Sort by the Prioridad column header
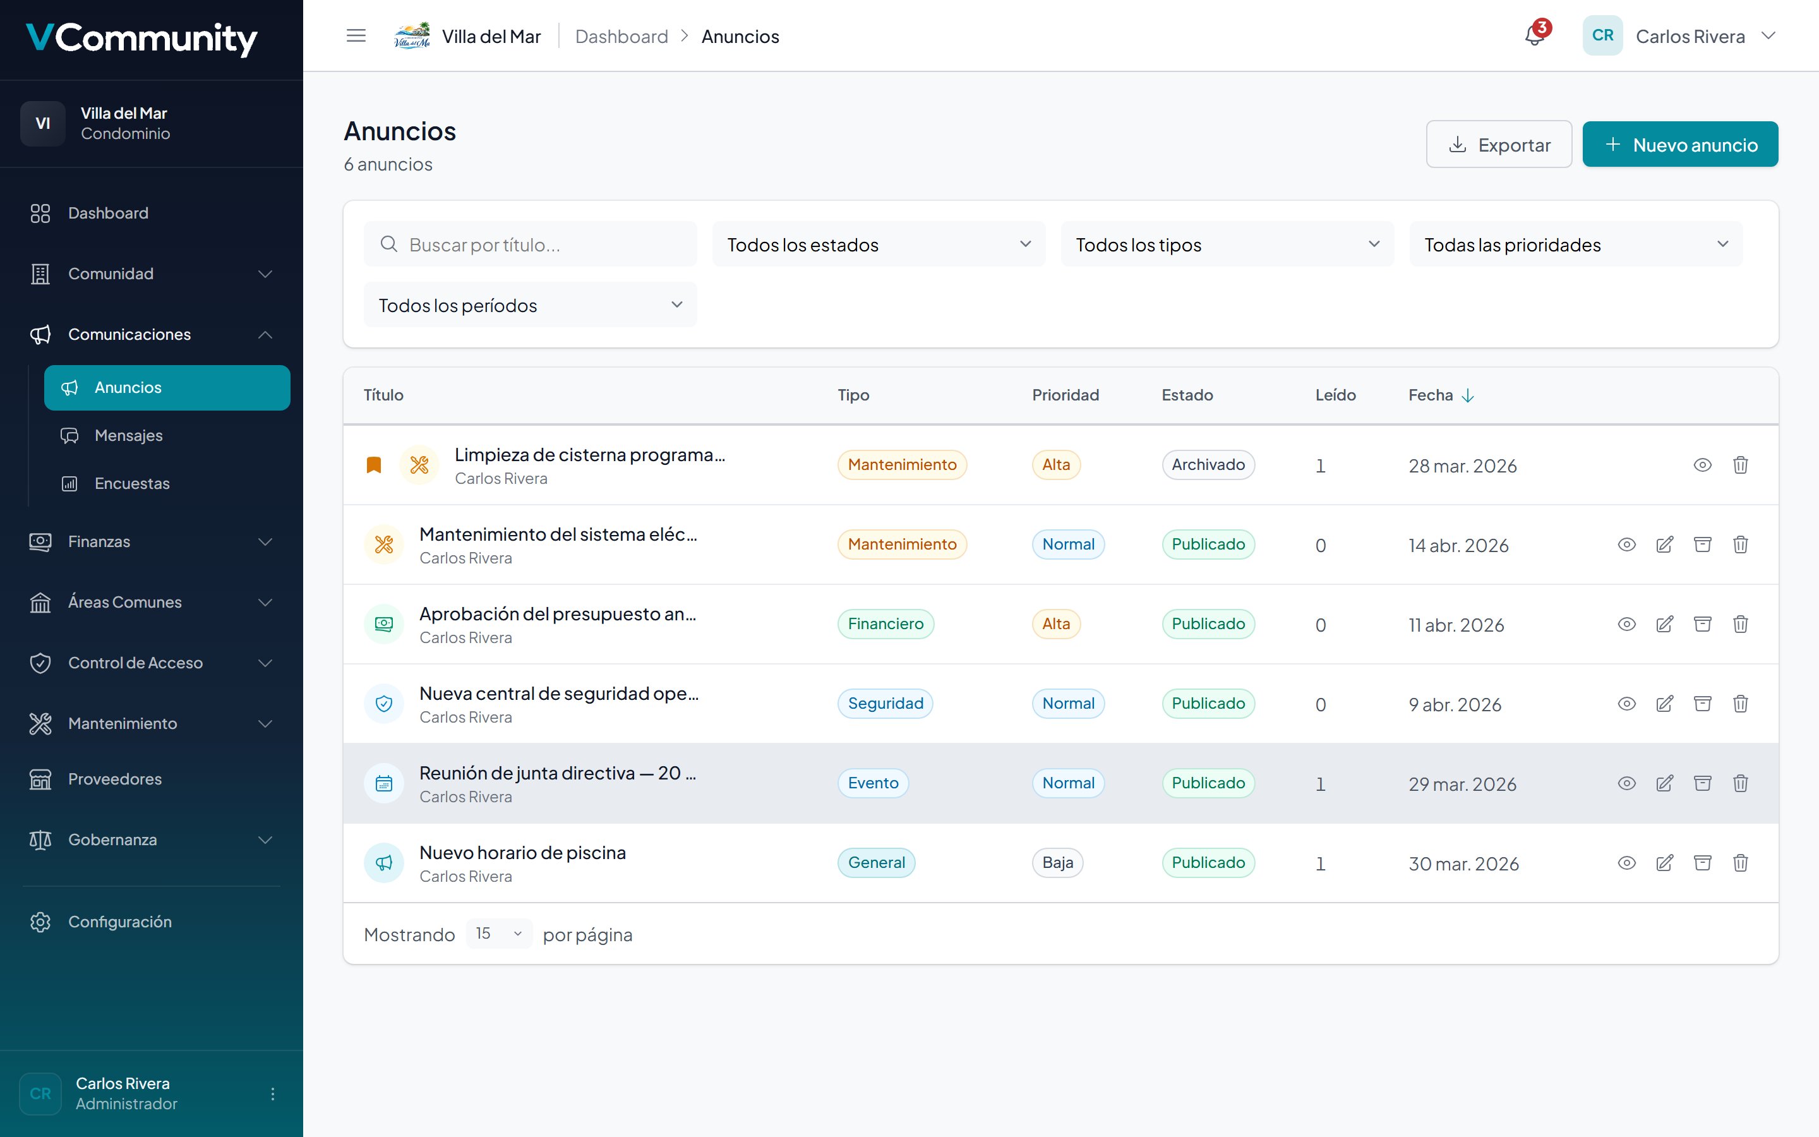Screen dimensions: 1819x1137 click(1065, 395)
